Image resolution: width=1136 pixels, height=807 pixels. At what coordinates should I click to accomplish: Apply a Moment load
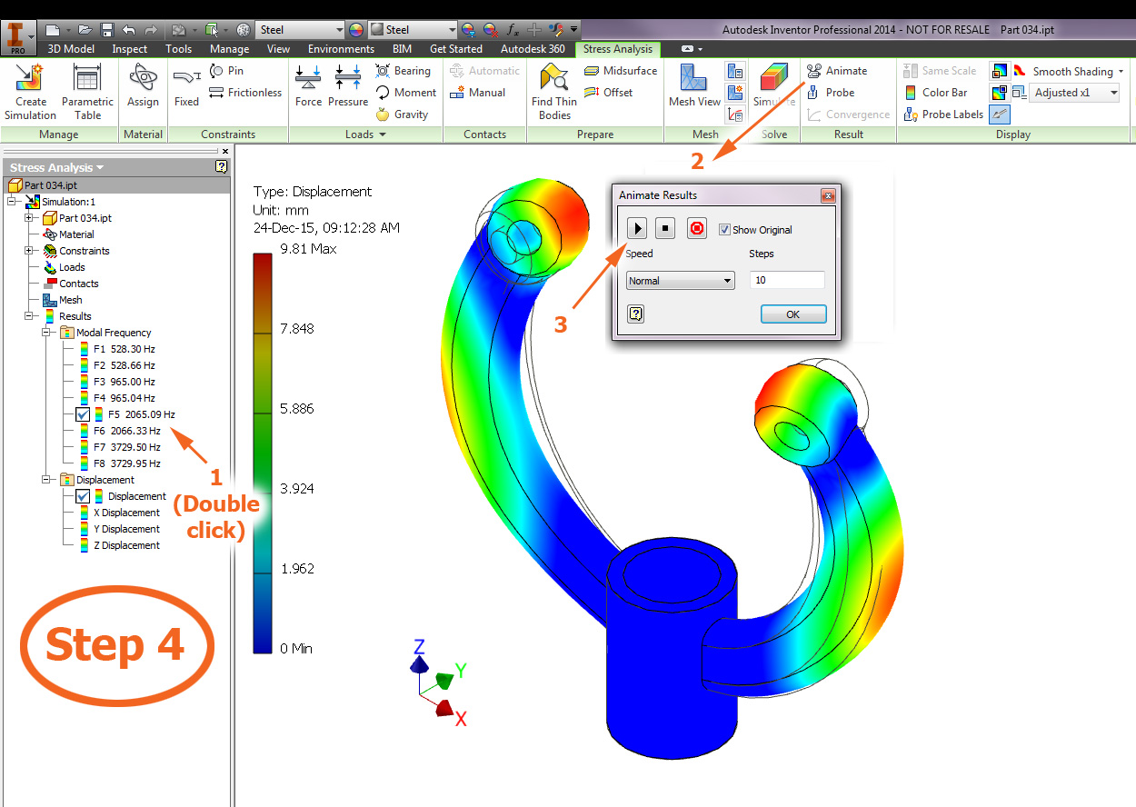pyautogui.click(x=405, y=93)
